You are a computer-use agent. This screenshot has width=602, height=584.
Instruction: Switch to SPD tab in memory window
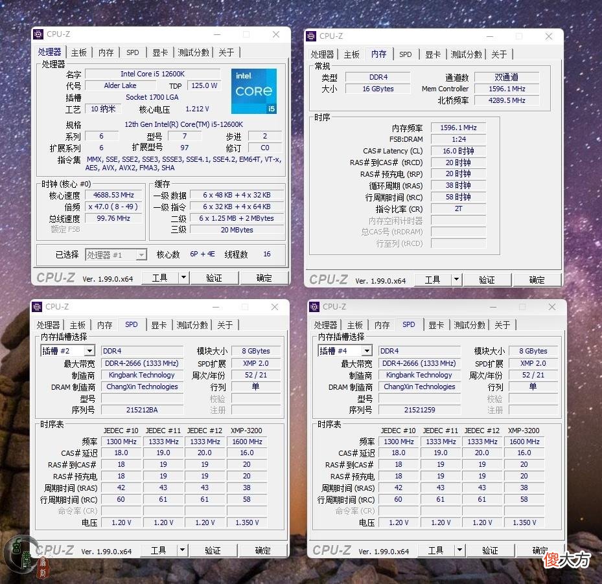pyautogui.click(x=406, y=54)
